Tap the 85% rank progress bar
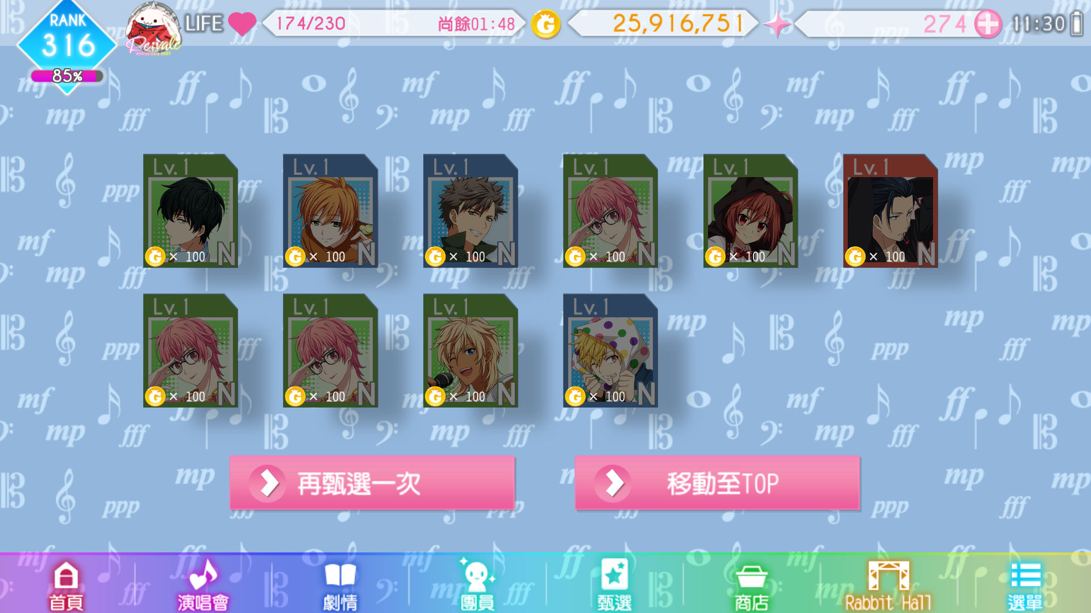Screen dimensions: 1091x613 tap(67, 76)
